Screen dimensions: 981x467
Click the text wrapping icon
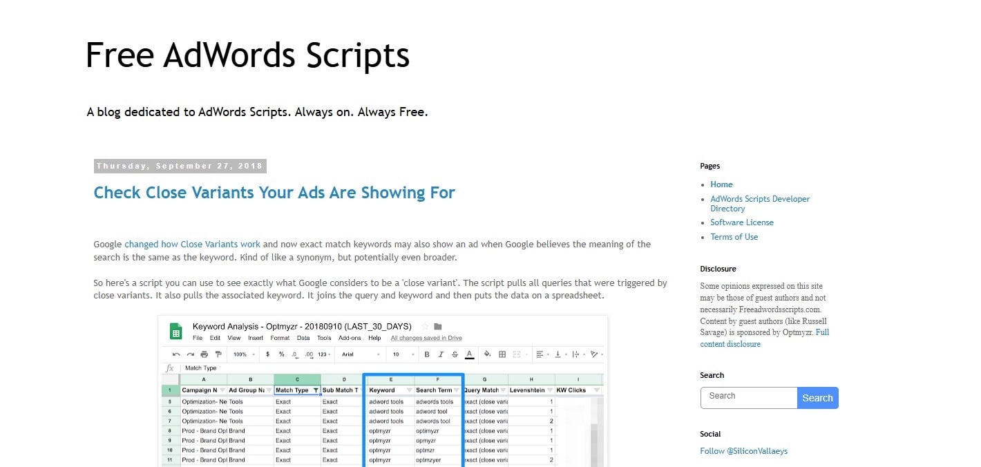(x=575, y=354)
